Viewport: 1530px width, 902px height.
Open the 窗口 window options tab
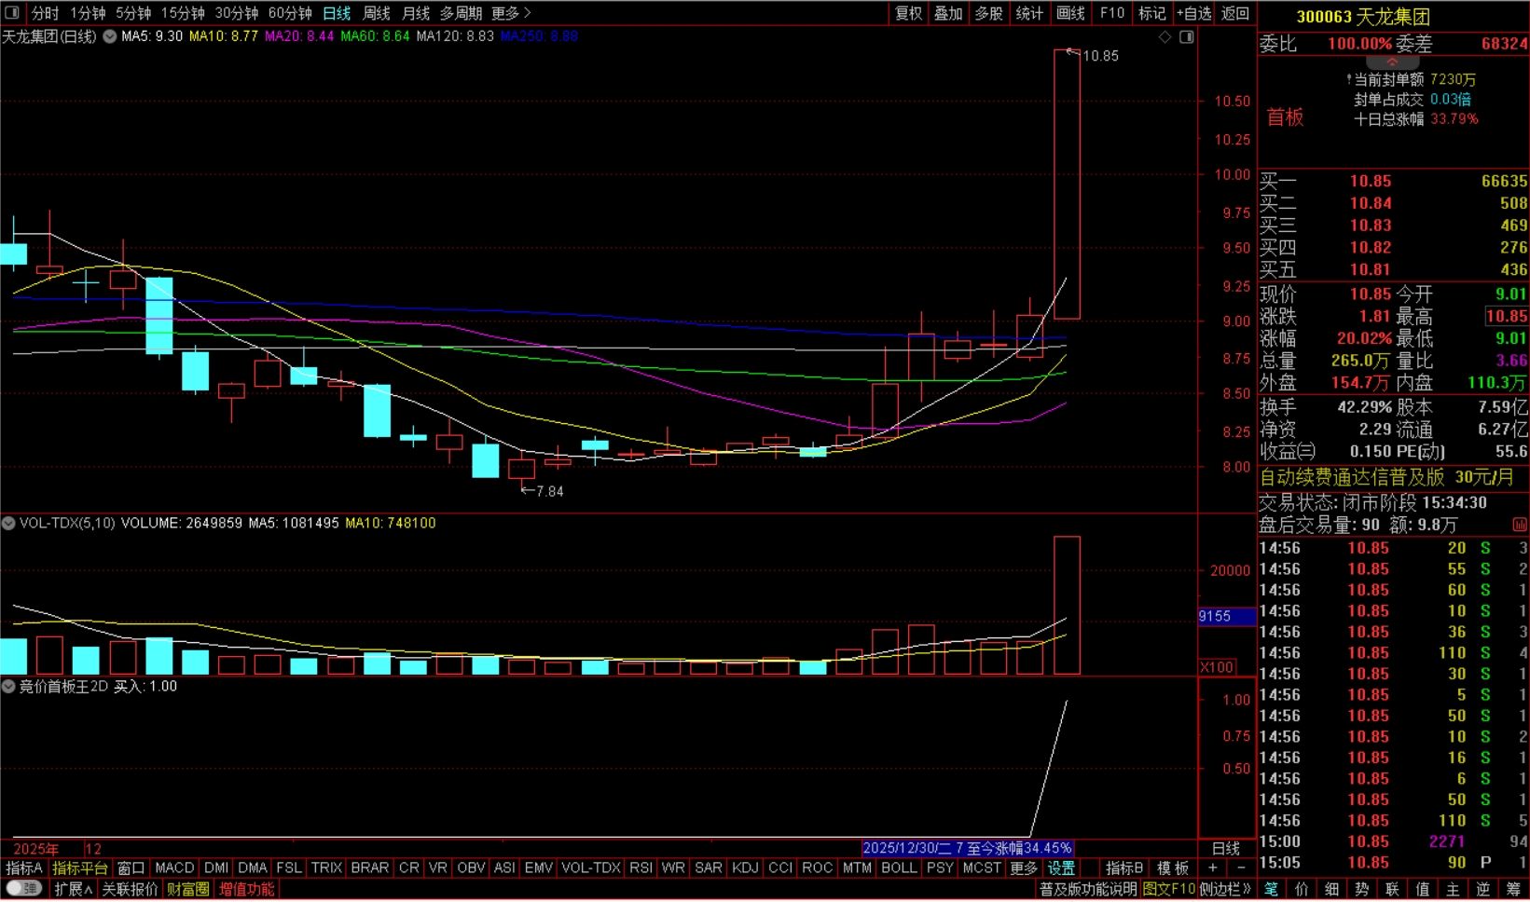(x=131, y=868)
